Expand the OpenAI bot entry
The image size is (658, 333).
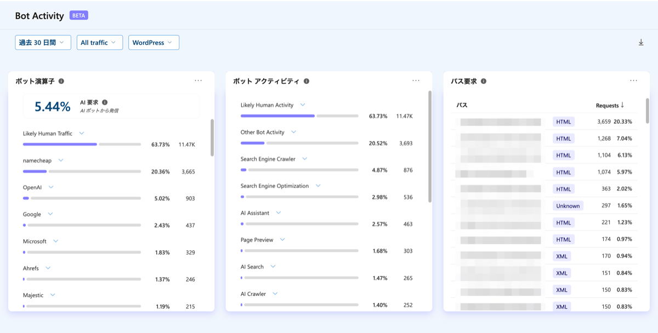pos(50,187)
